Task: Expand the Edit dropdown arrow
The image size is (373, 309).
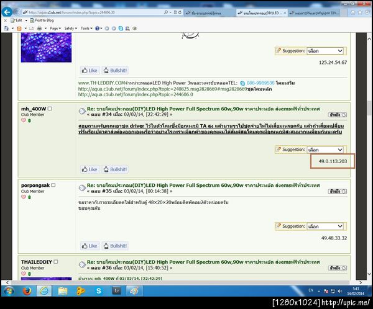Action: (26, 20)
